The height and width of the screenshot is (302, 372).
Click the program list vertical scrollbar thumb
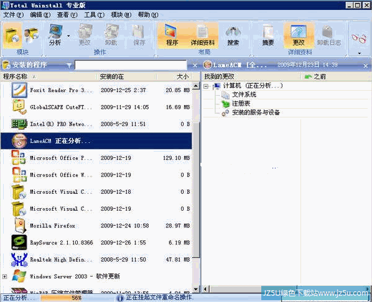click(196, 190)
